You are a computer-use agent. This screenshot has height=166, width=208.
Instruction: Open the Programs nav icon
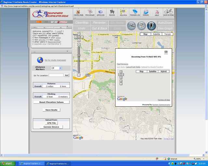click(x=90, y=13)
